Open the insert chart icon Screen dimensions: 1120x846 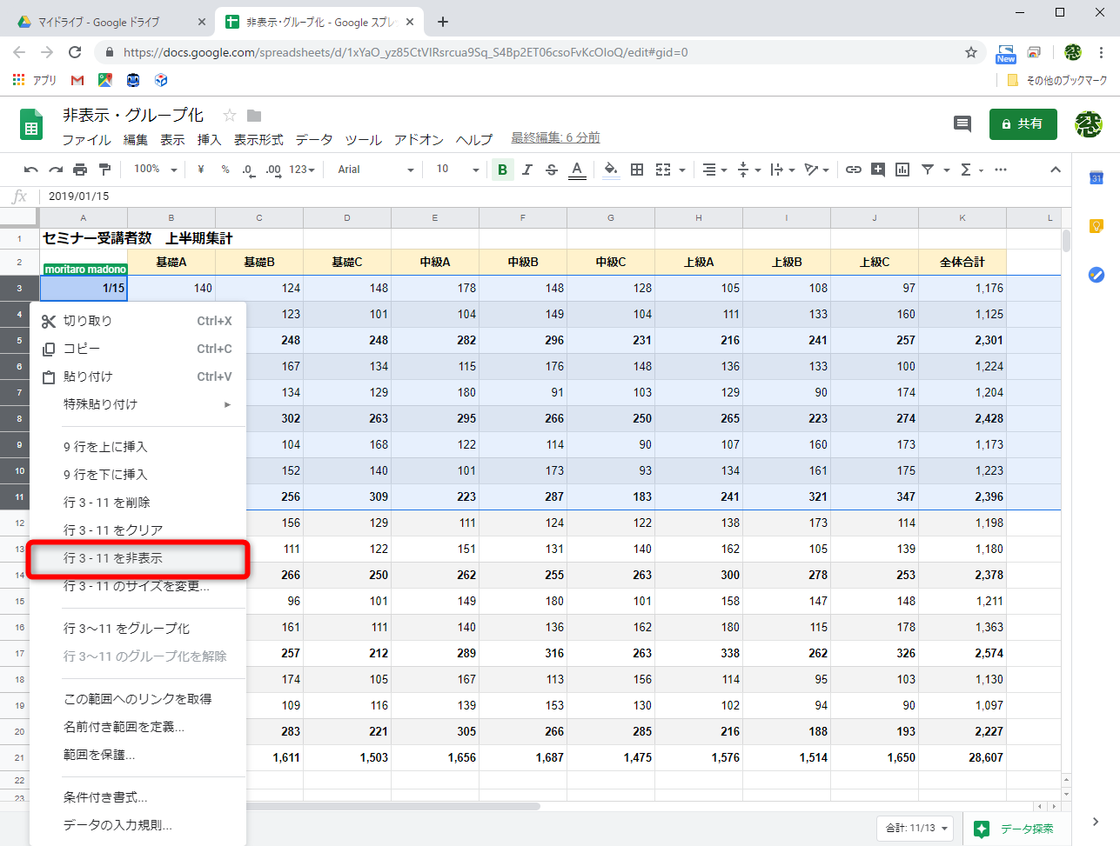(902, 170)
